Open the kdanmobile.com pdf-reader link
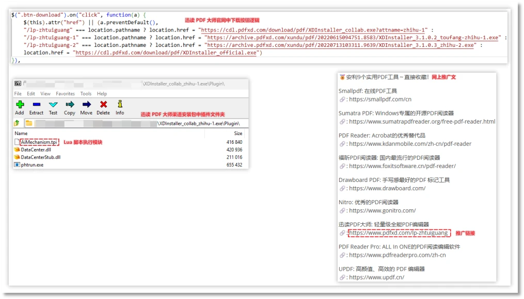This screenshot has width=524, height=299. [x=410, y=144]
